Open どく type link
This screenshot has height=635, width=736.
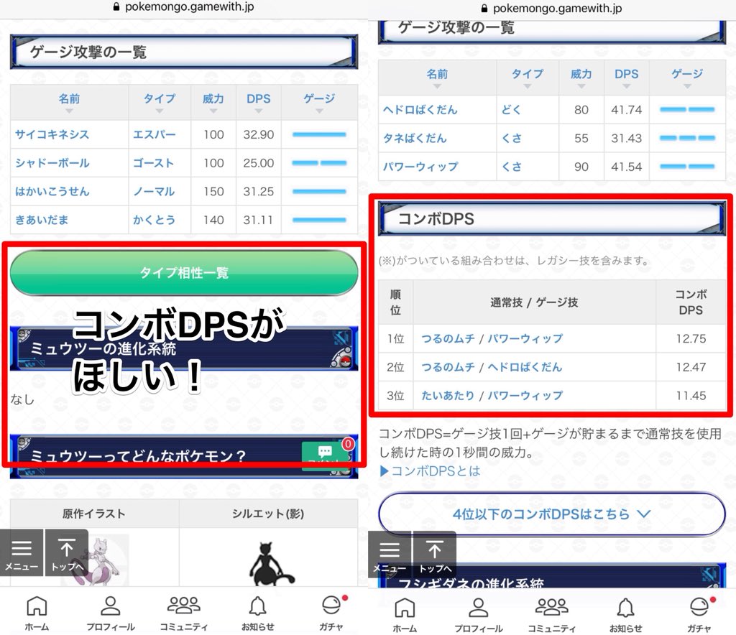pos(511,110)
